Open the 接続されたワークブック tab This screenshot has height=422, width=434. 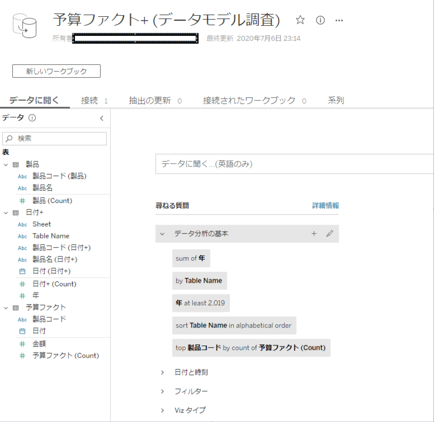254,101
